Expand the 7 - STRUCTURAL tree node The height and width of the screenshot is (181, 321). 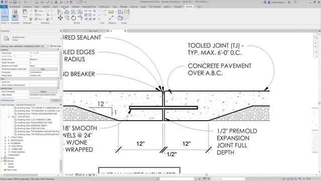(x=6, y=137)
